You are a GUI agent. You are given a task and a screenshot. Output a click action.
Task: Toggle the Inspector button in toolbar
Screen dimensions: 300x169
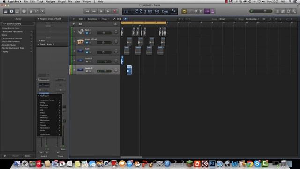click(11, 11)
